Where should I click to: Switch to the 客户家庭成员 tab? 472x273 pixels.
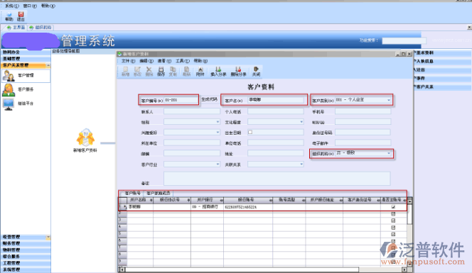(159, 193)
